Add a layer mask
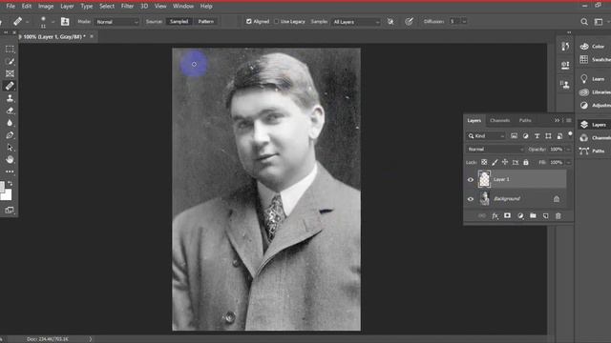 click(x=507, y=216)
